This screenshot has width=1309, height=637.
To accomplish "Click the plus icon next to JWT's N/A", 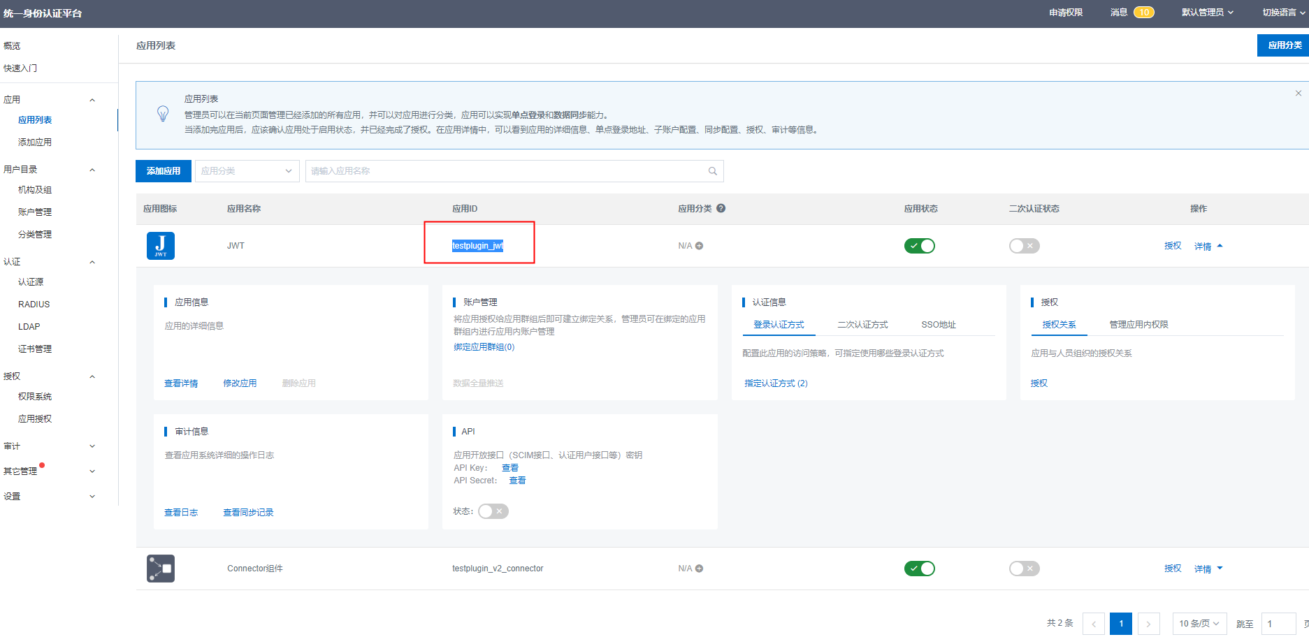I will click(699, 246).
